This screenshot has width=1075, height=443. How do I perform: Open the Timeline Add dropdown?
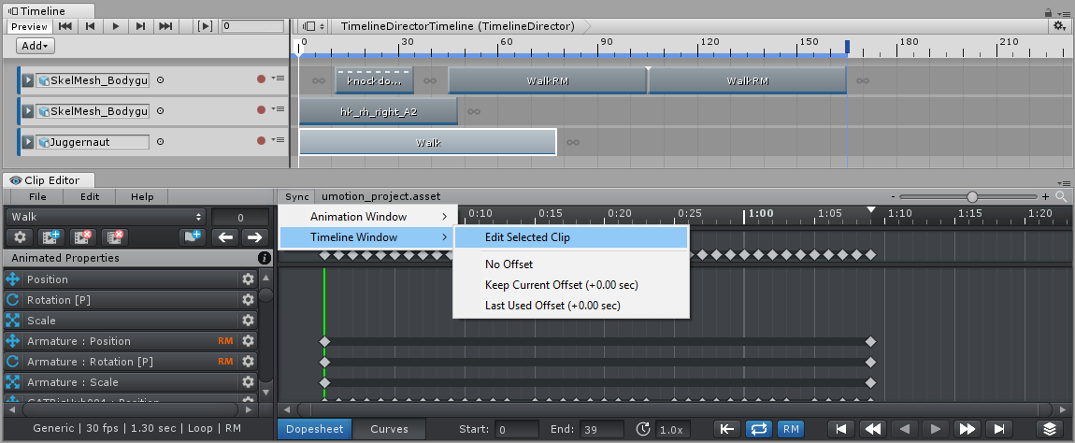click(36, 46)
